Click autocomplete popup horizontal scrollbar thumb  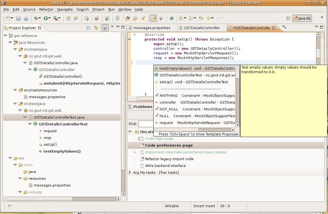178,130
